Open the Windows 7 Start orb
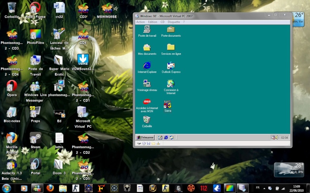This screenshot has height=193, width=310. (7, 188)
